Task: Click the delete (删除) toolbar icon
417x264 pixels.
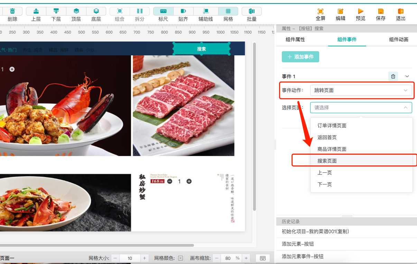Action: coord(12,11)
